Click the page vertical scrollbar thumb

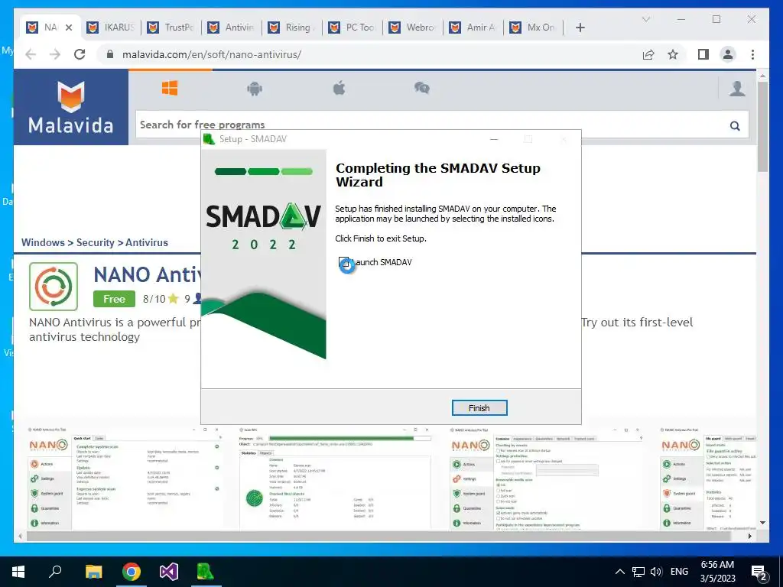coord(762,127)
